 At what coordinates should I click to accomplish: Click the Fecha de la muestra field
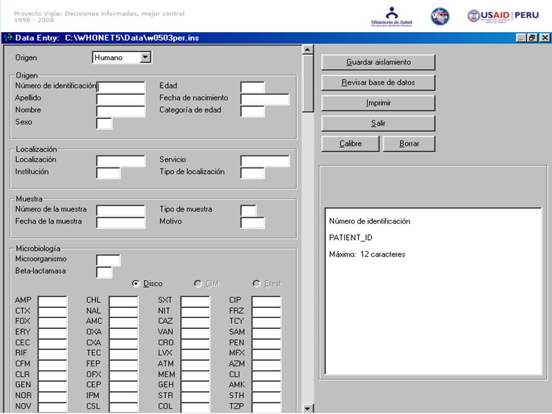pyautogui.click(x=120, y=223)
